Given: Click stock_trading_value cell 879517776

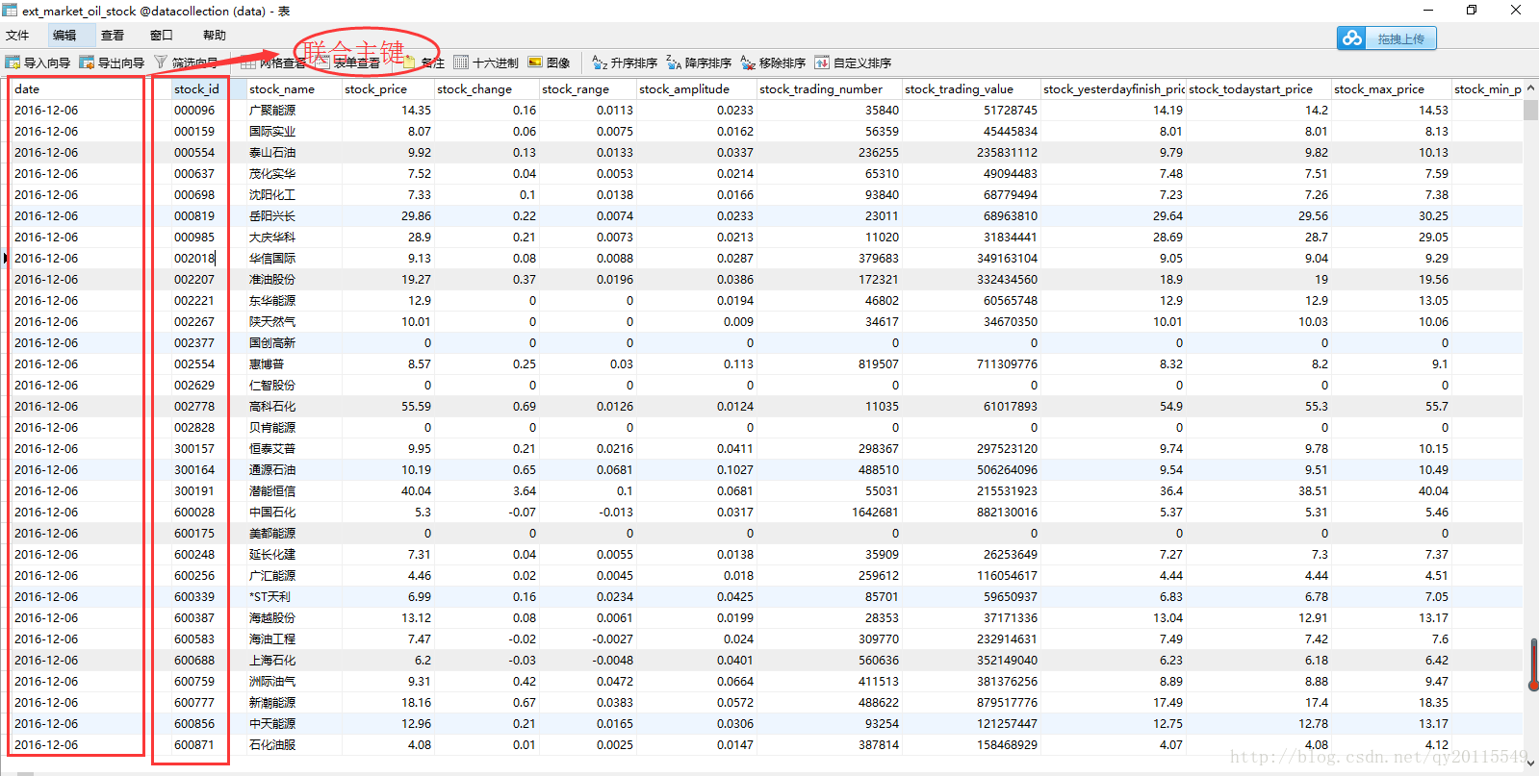Looking at the screenshot, I should point(971,702).
